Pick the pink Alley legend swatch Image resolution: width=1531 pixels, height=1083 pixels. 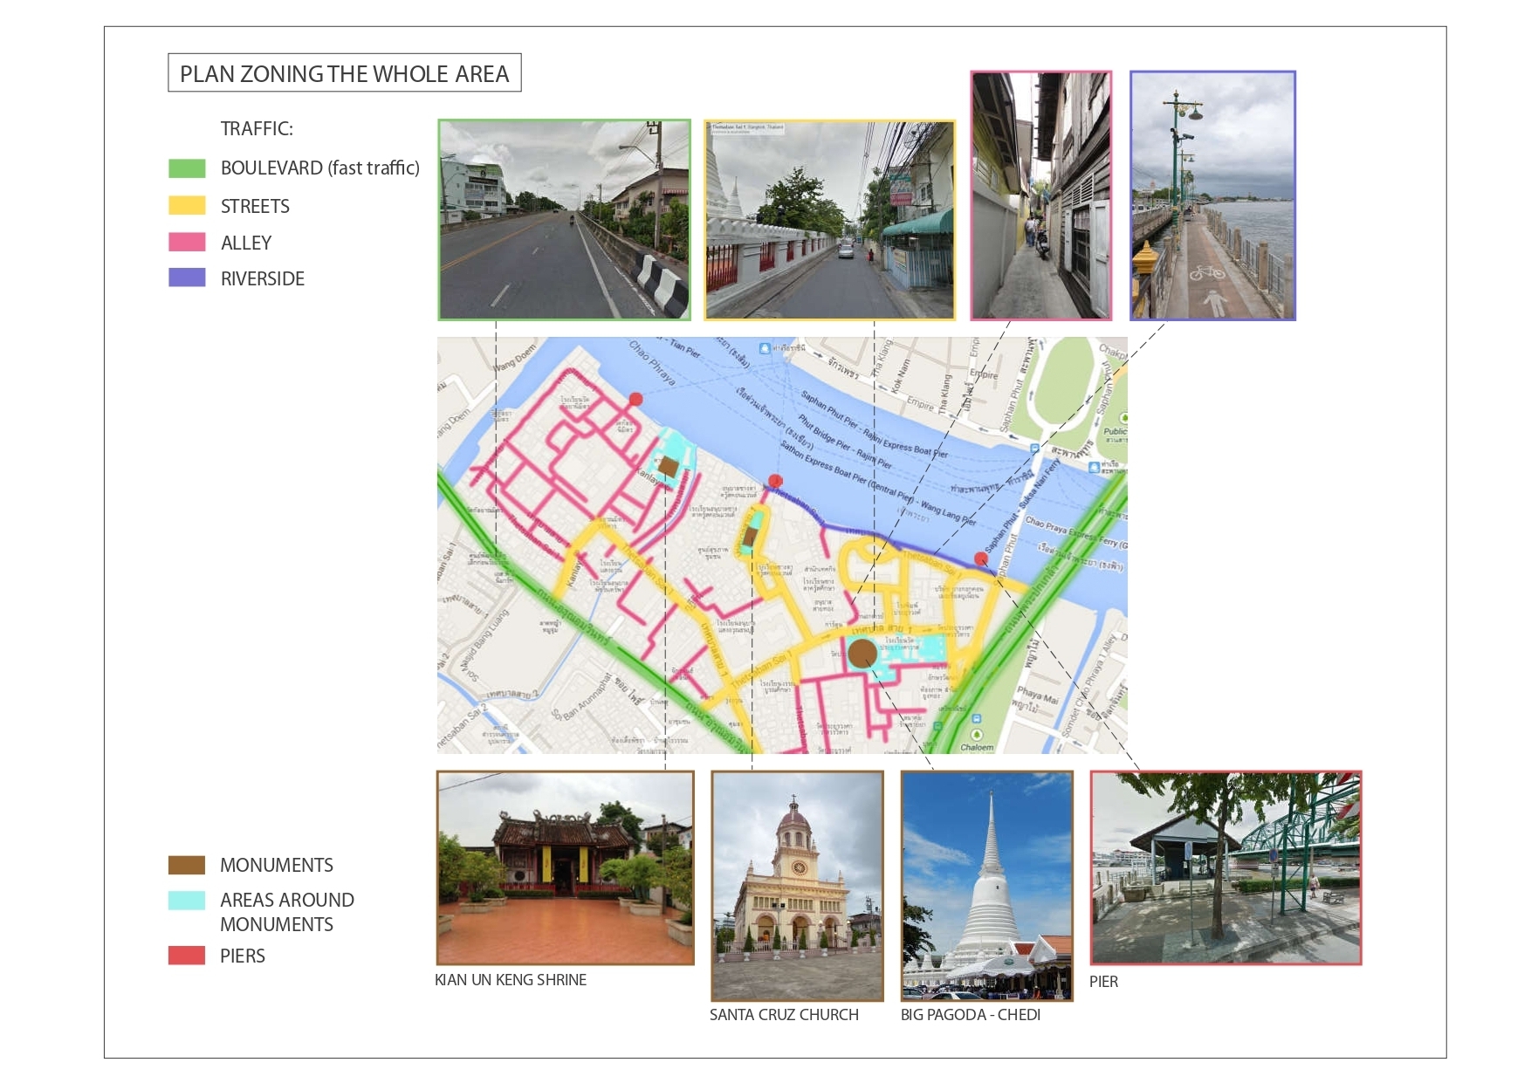click(x=187, y=243)
